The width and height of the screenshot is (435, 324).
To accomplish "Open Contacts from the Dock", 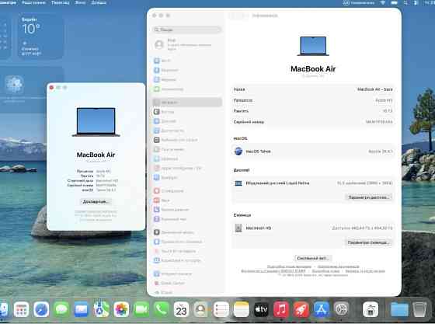I will (201, 309).
